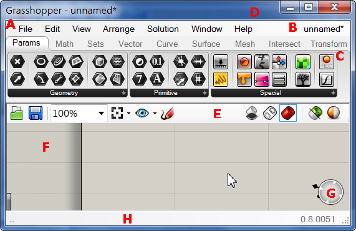This screenshot has height=231, width=356.
Task: Select the orange paint drip icon
Action: (244, 79)
